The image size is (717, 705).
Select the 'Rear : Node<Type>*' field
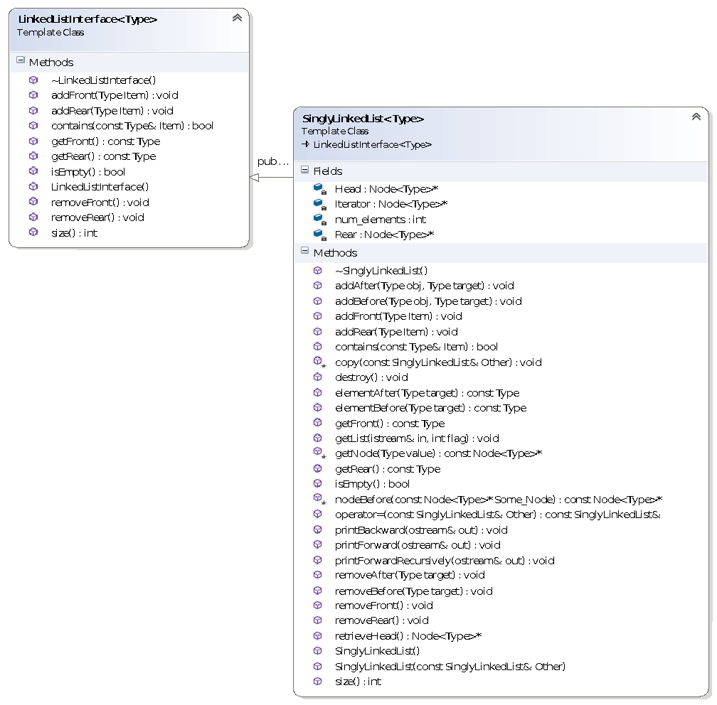384,235
